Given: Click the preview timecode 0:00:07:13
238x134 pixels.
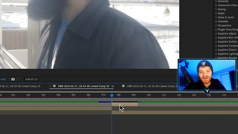Looking at the screenshot, I should pyautogui.click(x=31, y=79).
